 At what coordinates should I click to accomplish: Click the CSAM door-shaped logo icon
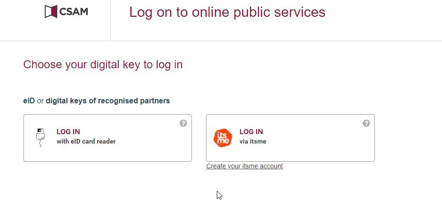coord(51,12)
